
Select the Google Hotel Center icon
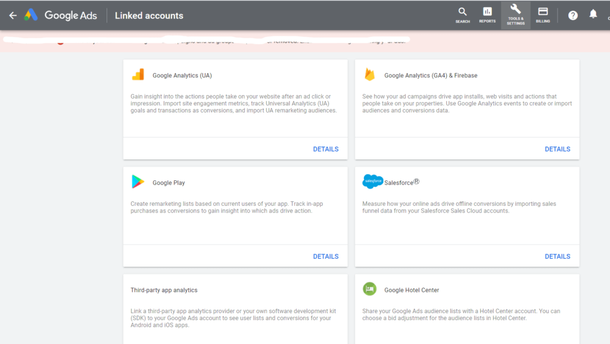(x=369, y=289)
